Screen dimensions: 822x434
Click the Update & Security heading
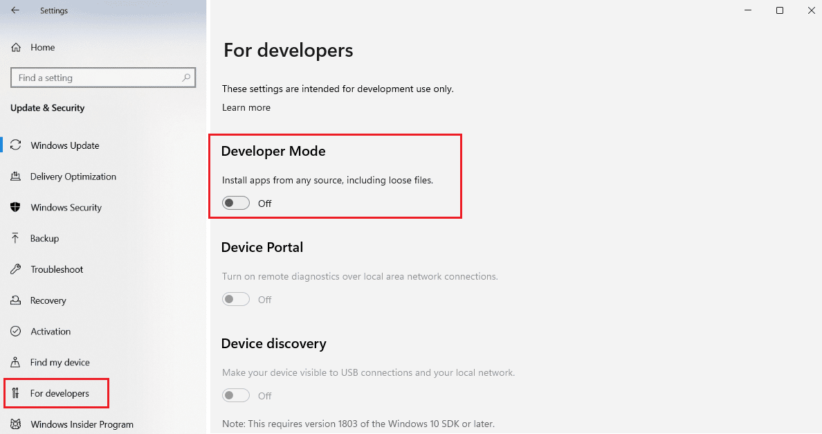[x=47, y=108]
